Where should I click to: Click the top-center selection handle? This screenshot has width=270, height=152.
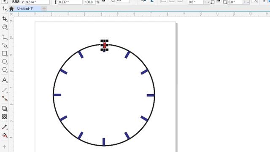(105, 41)
